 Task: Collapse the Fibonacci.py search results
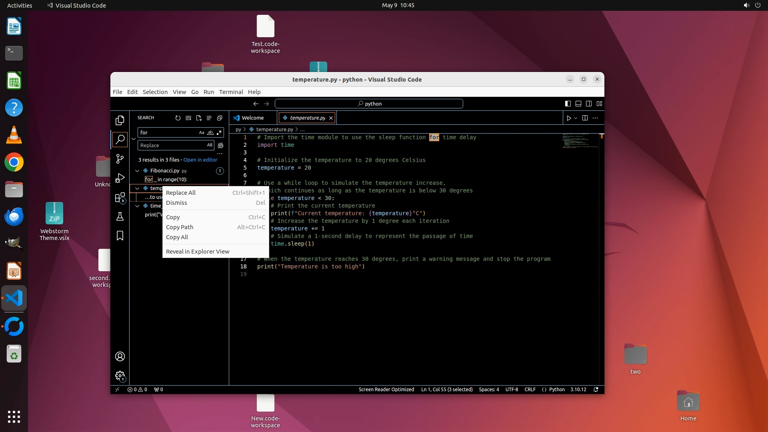point(137,171)
